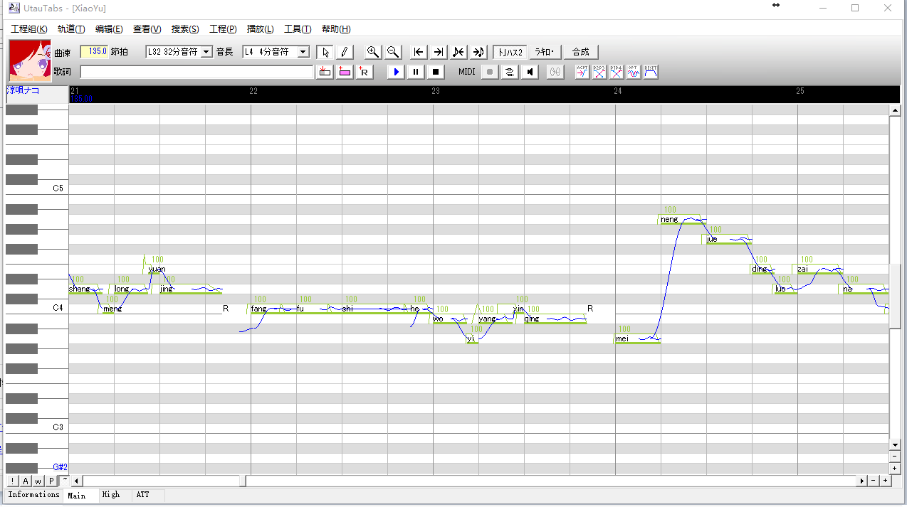
Task: Click the note with left arrow icon
Action: coord(458,52)
